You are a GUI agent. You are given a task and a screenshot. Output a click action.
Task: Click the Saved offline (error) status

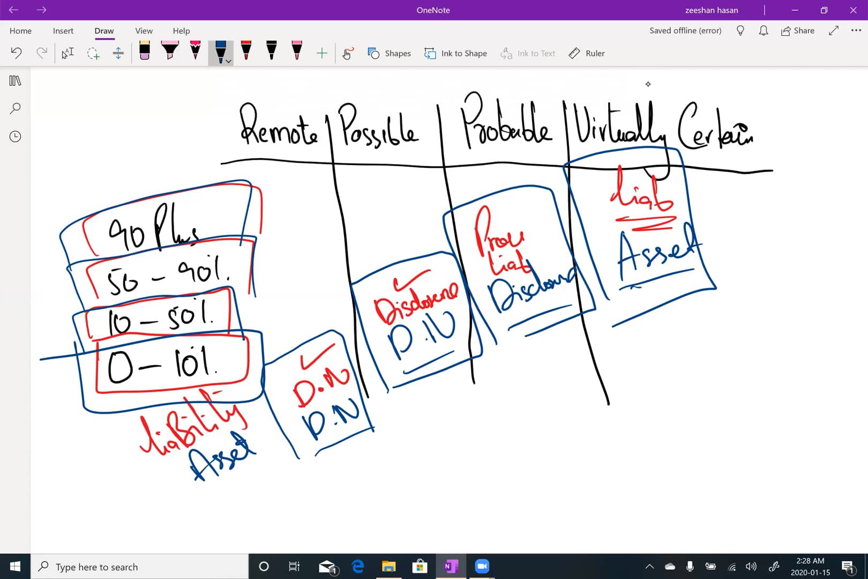click(685, 31)
